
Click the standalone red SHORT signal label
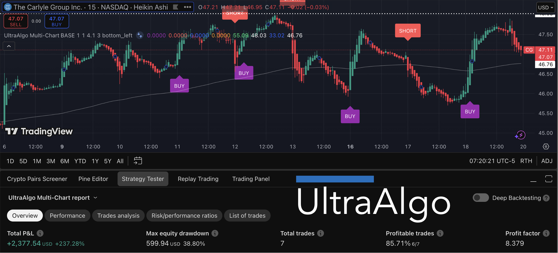click(408, 31)
